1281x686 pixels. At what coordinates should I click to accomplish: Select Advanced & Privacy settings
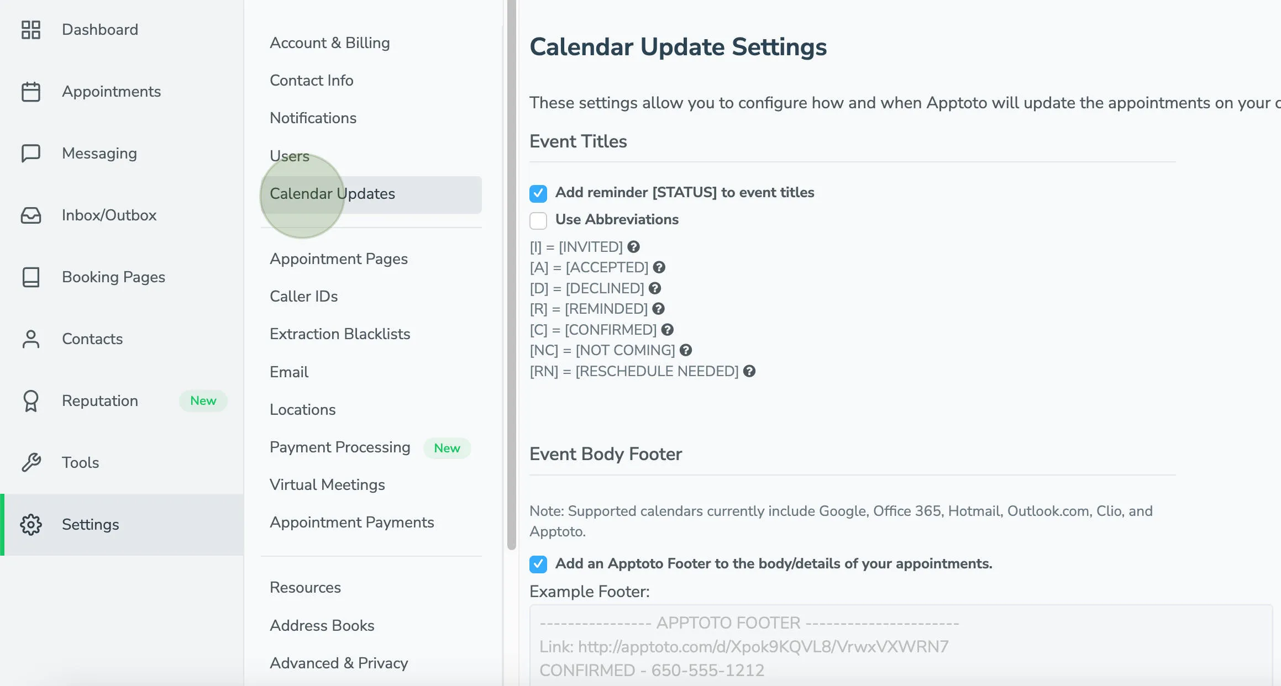tap(339, 663)
